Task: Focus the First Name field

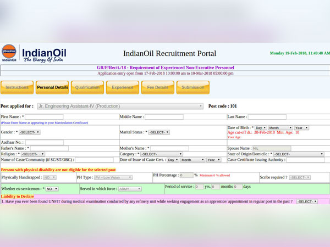Action: point(44,117)
